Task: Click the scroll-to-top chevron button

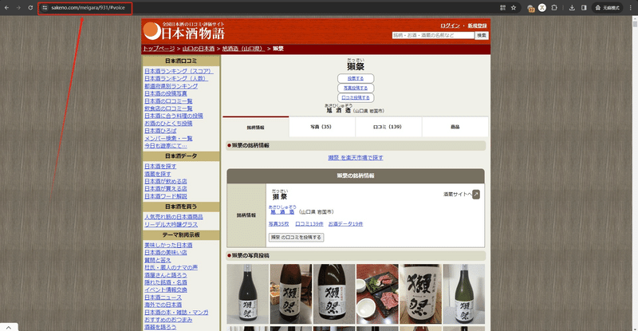Action: [x=9, y=327]
